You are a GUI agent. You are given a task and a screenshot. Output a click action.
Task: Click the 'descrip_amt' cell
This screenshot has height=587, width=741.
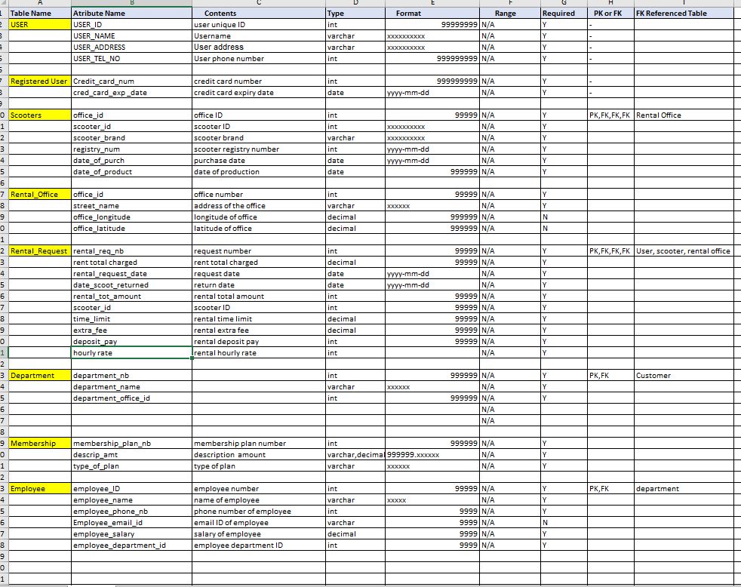coord(131,455)
